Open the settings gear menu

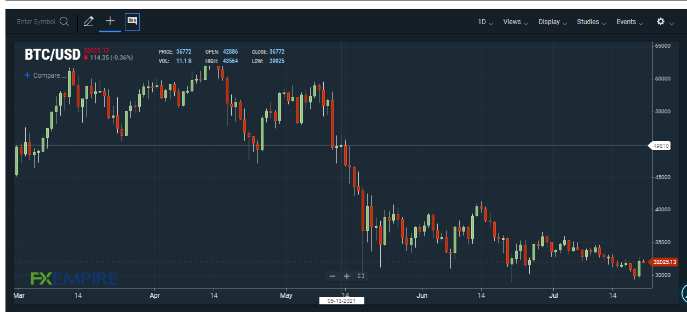click(x=661, y=22)
